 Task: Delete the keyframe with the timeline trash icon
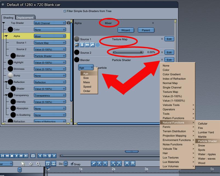[49, 156]
